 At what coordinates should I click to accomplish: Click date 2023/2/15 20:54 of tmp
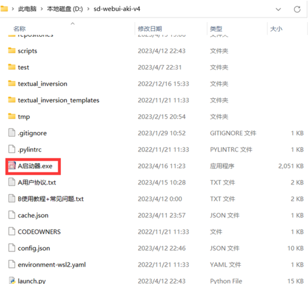(x=161, y=117)
